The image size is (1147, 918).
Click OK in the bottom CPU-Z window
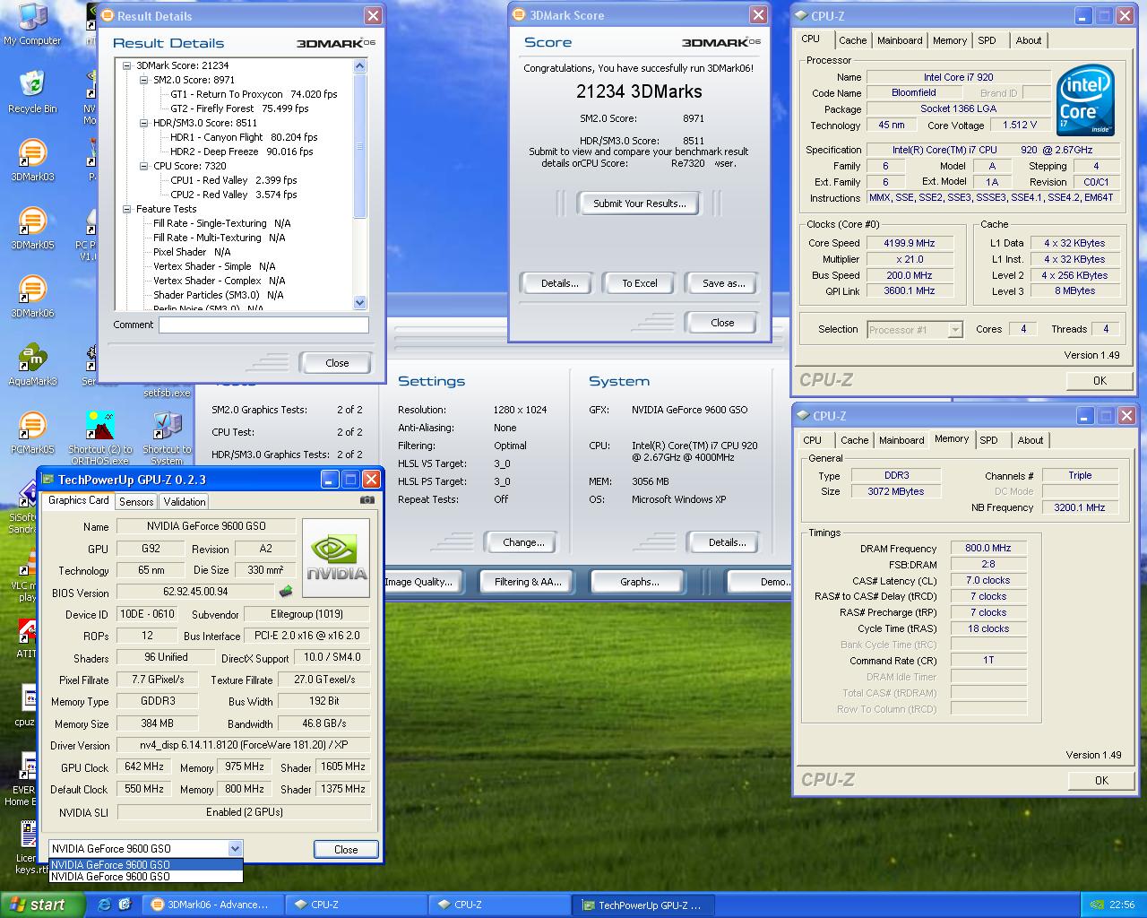click(1101, 781)
